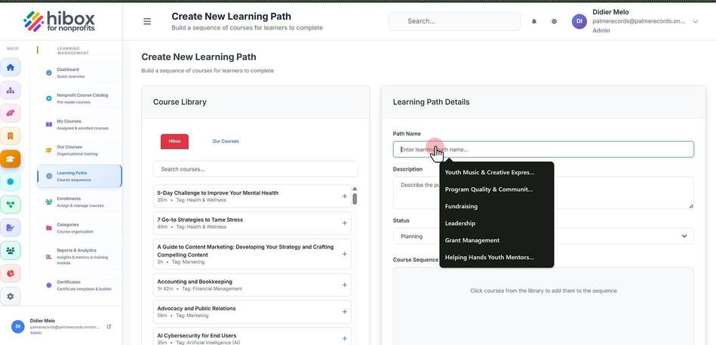Open Categories course organization
Image resolution: width=716 pixels, height=345 pixels.
pyautogui.click(x=79, y=227)
